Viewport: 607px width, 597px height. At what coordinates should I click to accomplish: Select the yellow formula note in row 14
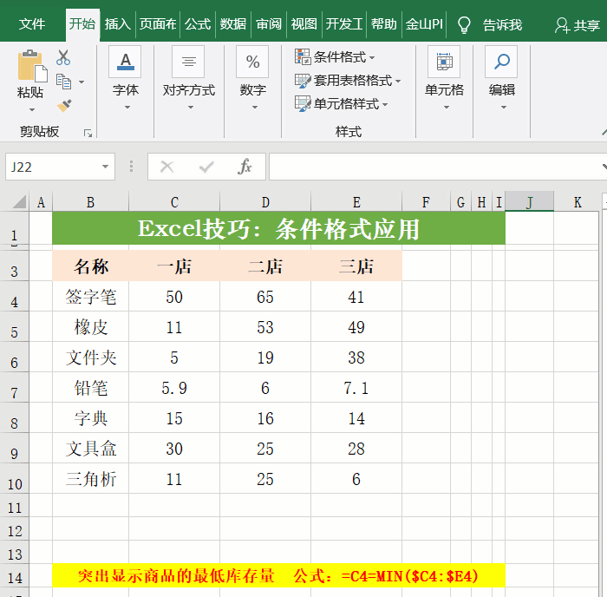click(278, 575)
